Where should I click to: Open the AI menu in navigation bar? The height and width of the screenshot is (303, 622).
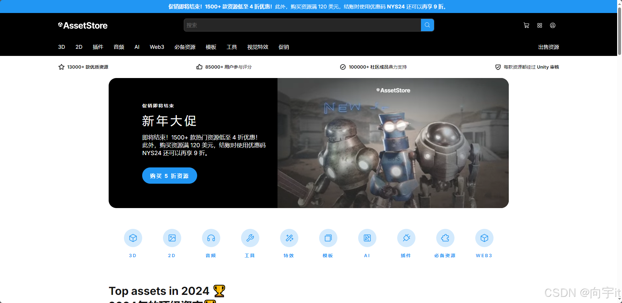coord(137,47)
